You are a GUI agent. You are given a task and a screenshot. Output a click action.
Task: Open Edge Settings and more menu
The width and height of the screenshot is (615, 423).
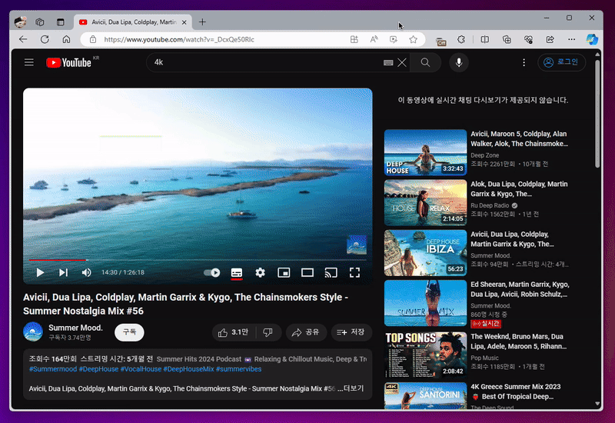571,39
